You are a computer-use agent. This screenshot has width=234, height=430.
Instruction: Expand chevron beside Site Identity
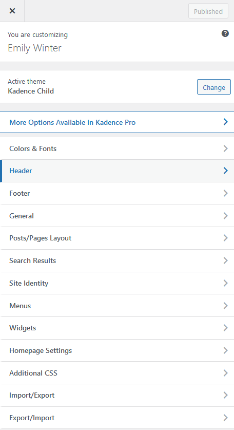point(225,283)
